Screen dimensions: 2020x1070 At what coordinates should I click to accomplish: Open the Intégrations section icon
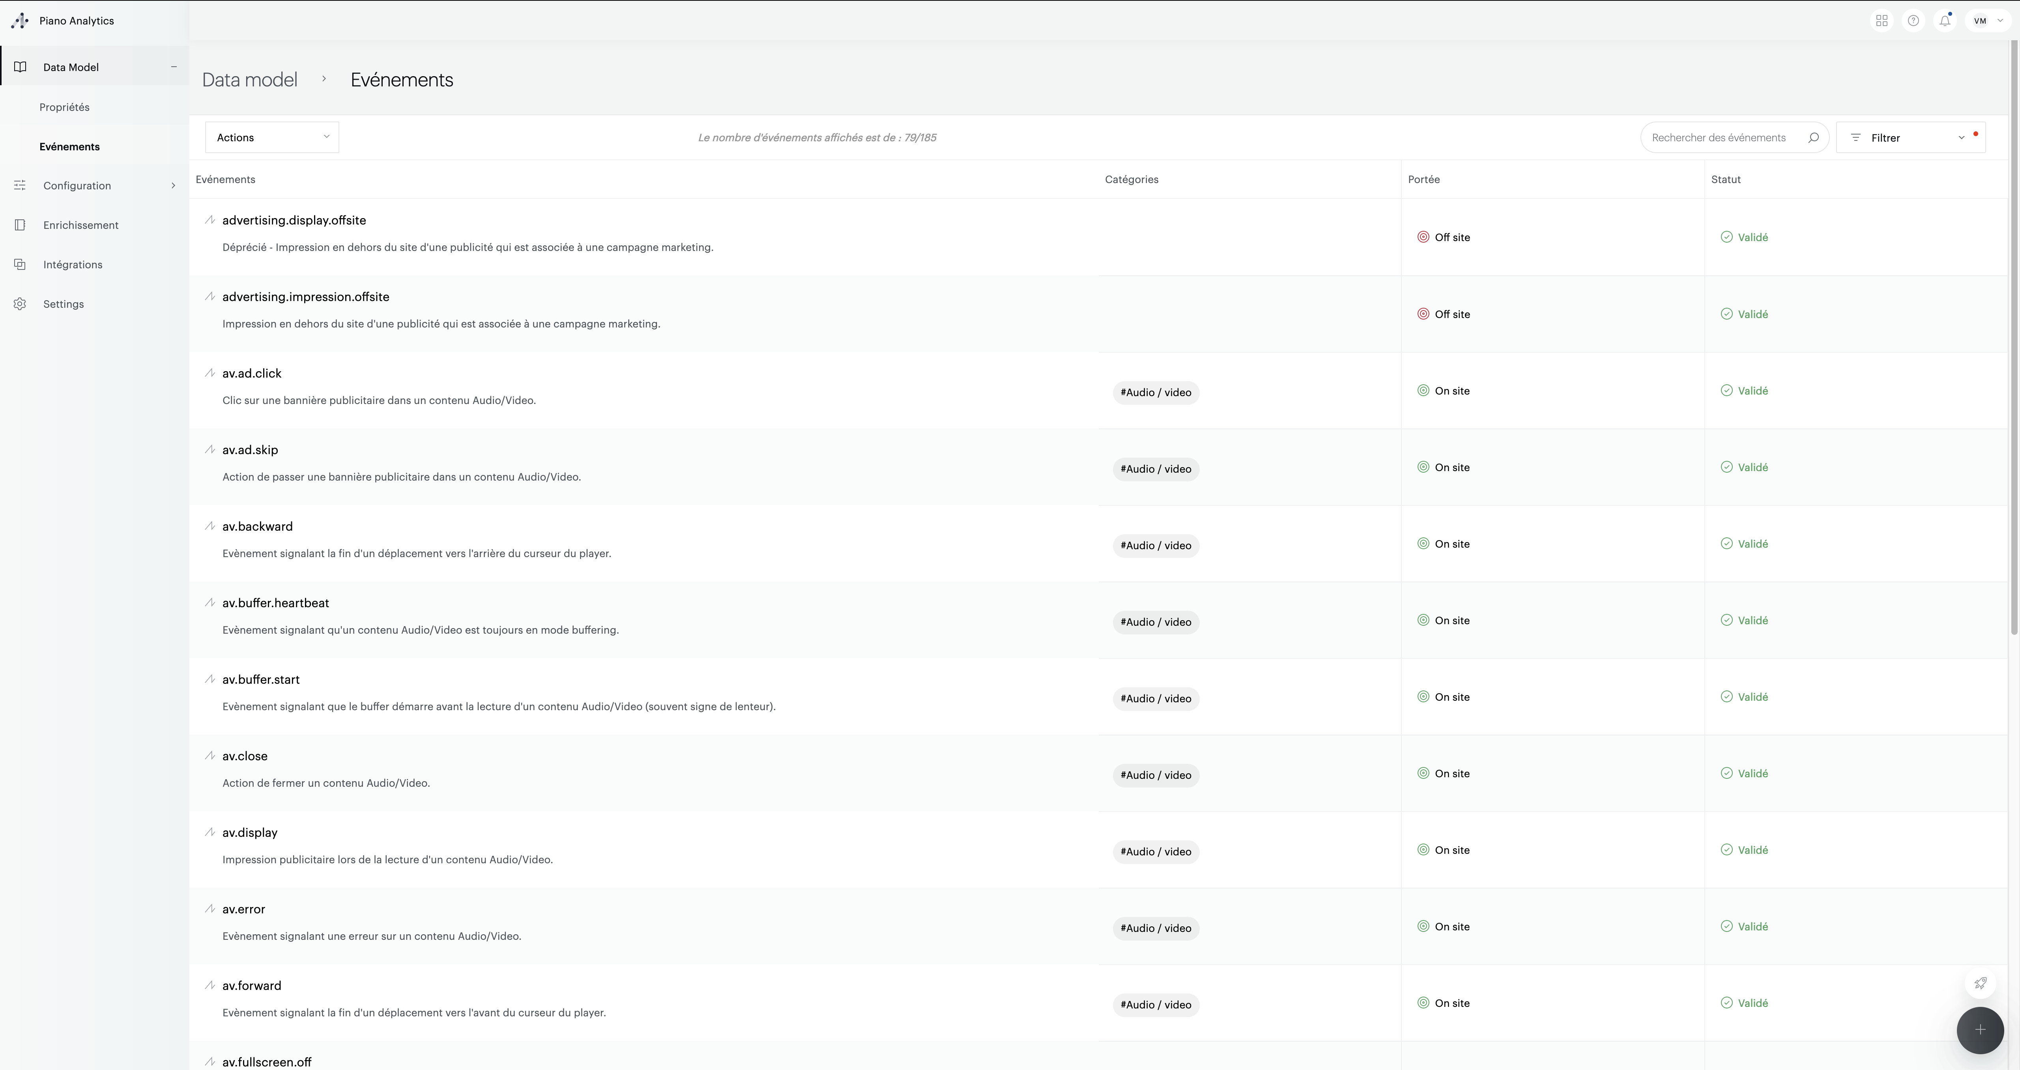pos(20,264)
